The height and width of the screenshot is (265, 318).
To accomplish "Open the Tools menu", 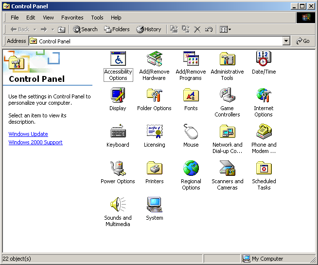I will pyautogui.click(x=97, y=18).
